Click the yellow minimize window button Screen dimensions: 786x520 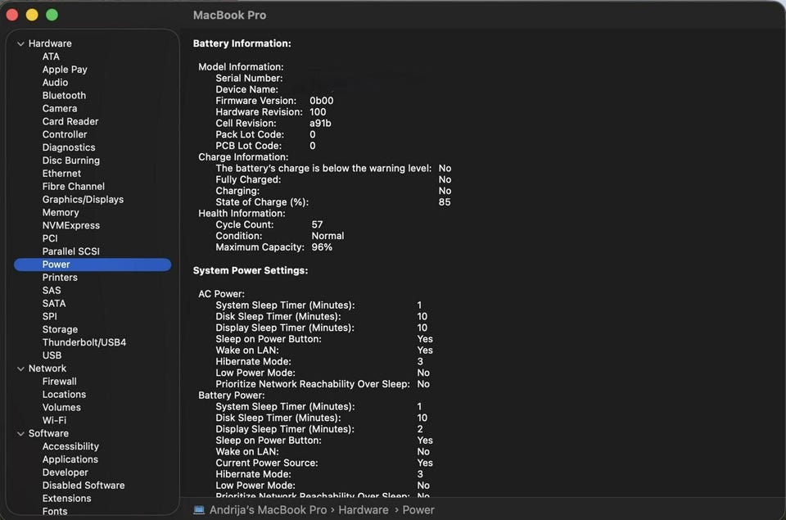click(x=32, y=15)
